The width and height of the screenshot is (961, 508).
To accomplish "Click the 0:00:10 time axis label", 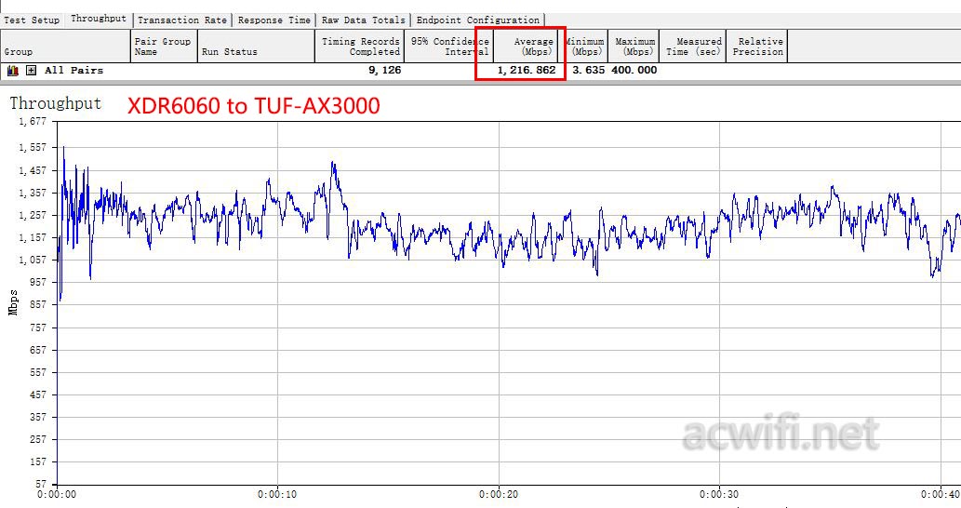I will pyautogui.click(x=277, y=495).
